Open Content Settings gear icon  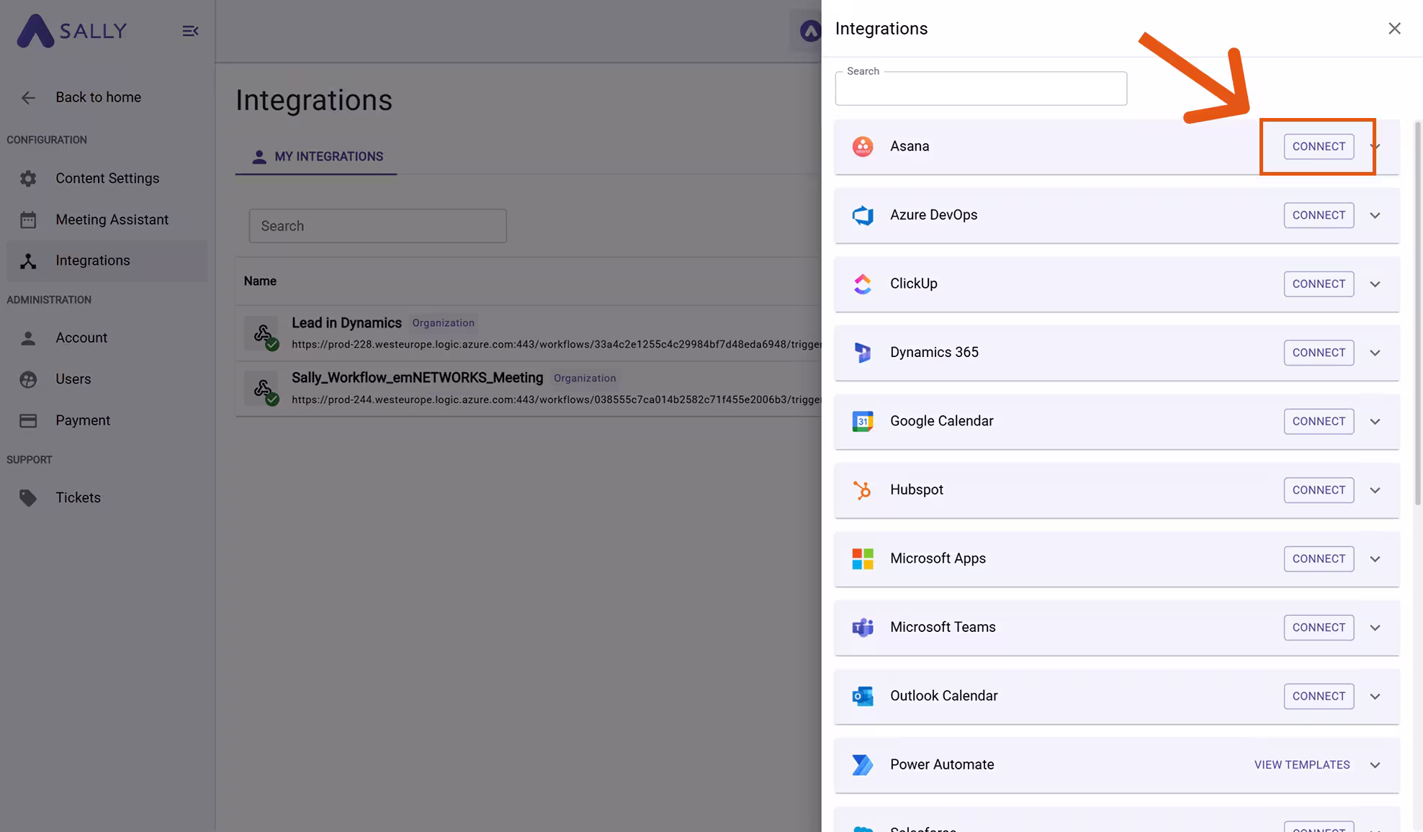28,178
